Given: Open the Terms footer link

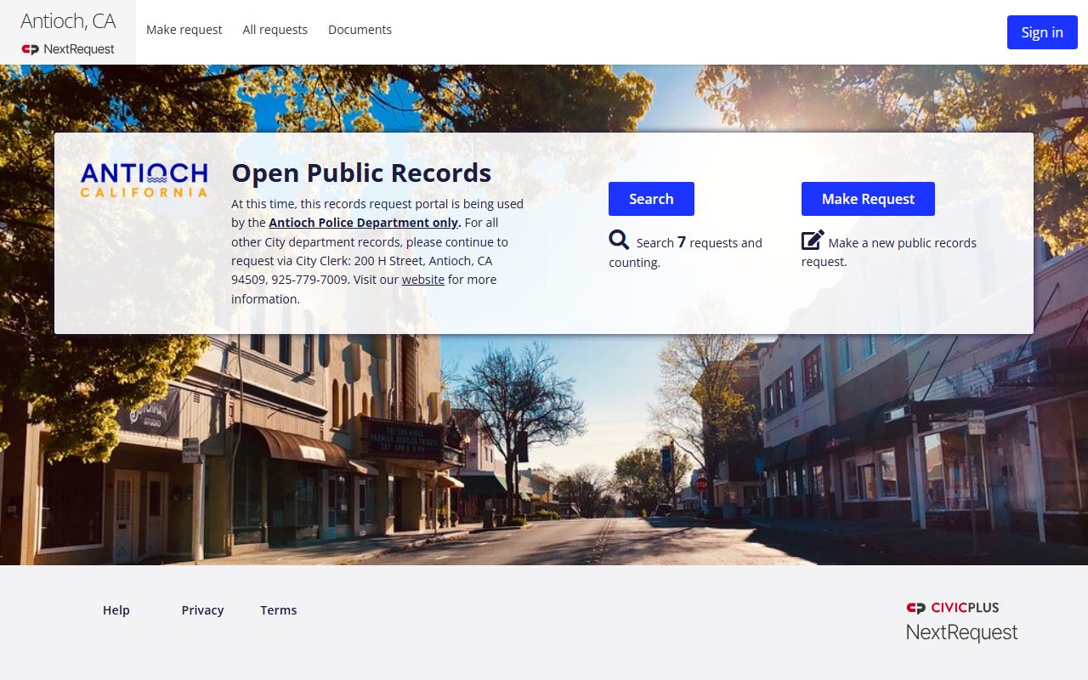Looking at the screenshot, I should pos(279,610).
